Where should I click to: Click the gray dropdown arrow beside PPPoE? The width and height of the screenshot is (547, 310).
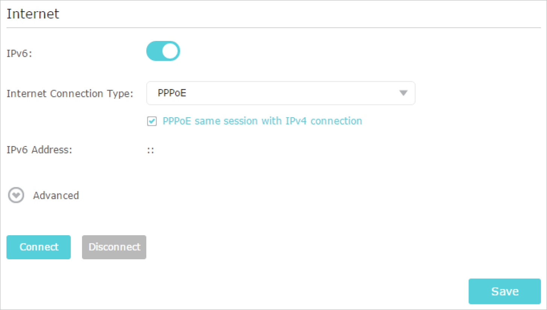403,93
